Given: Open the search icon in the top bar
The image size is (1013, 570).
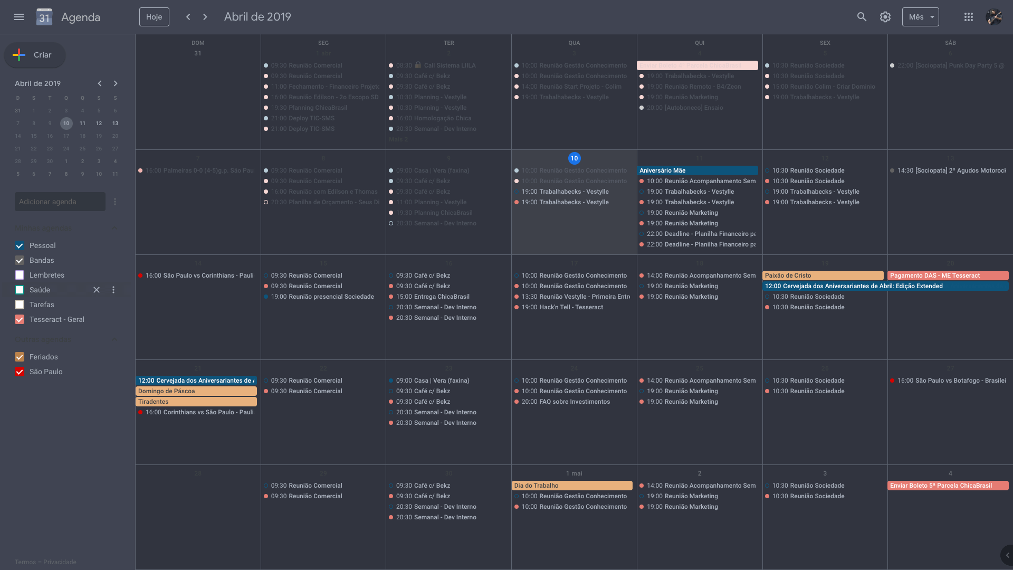Looking at the screenshot, I should (x=862, y=17).
